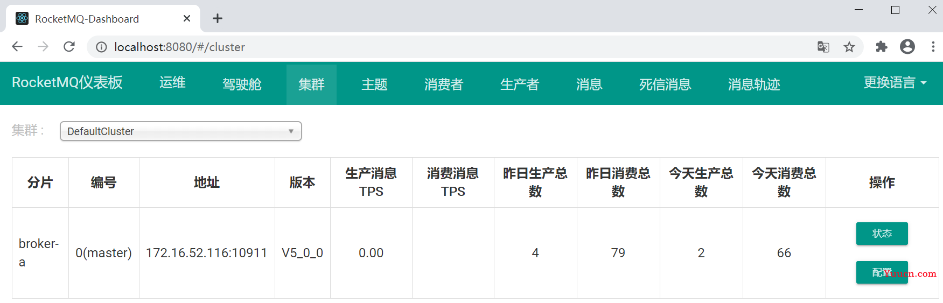This screenshot has height=303, width=943.
Task: Select the 集群 menu item
Action: (x=311, y=84)
